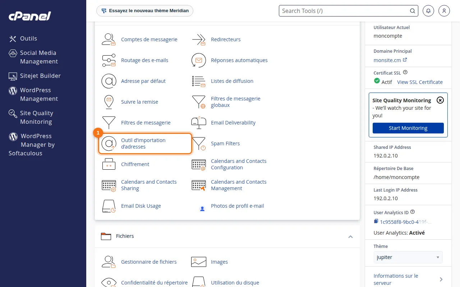Click Essayez le nouveau thème Meridian
Screen dimensions: 460x287
click(145, 11)
